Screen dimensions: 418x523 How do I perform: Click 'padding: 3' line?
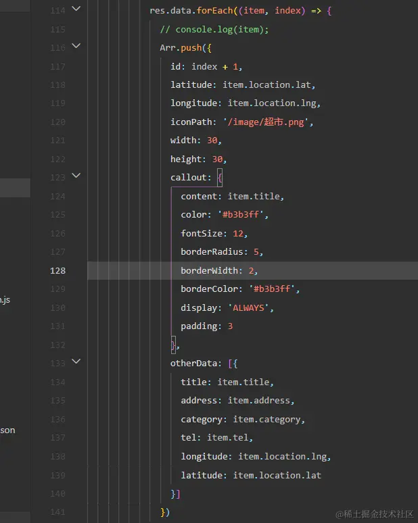[206, 326]
